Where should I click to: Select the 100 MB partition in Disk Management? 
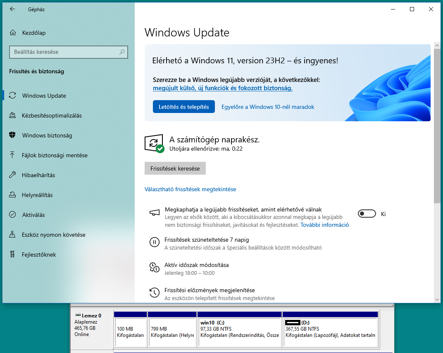pos(130,329)
